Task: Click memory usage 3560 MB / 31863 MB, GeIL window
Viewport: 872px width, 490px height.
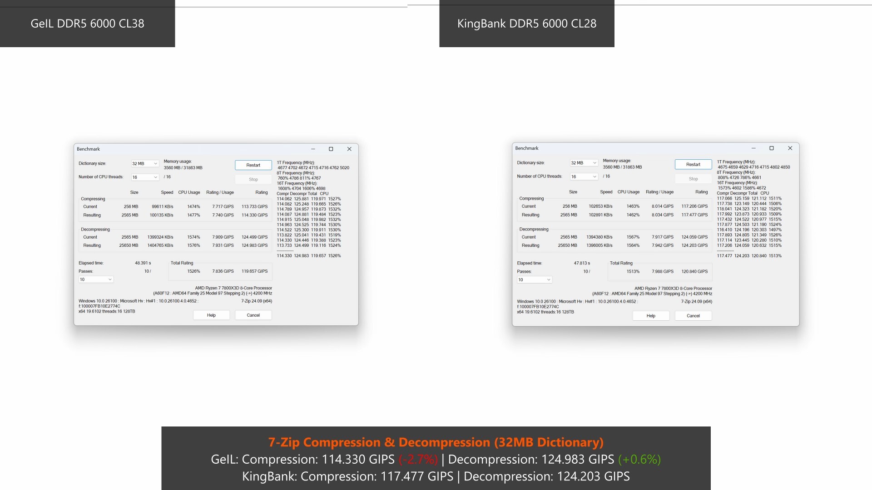Action: click(183, 168)
